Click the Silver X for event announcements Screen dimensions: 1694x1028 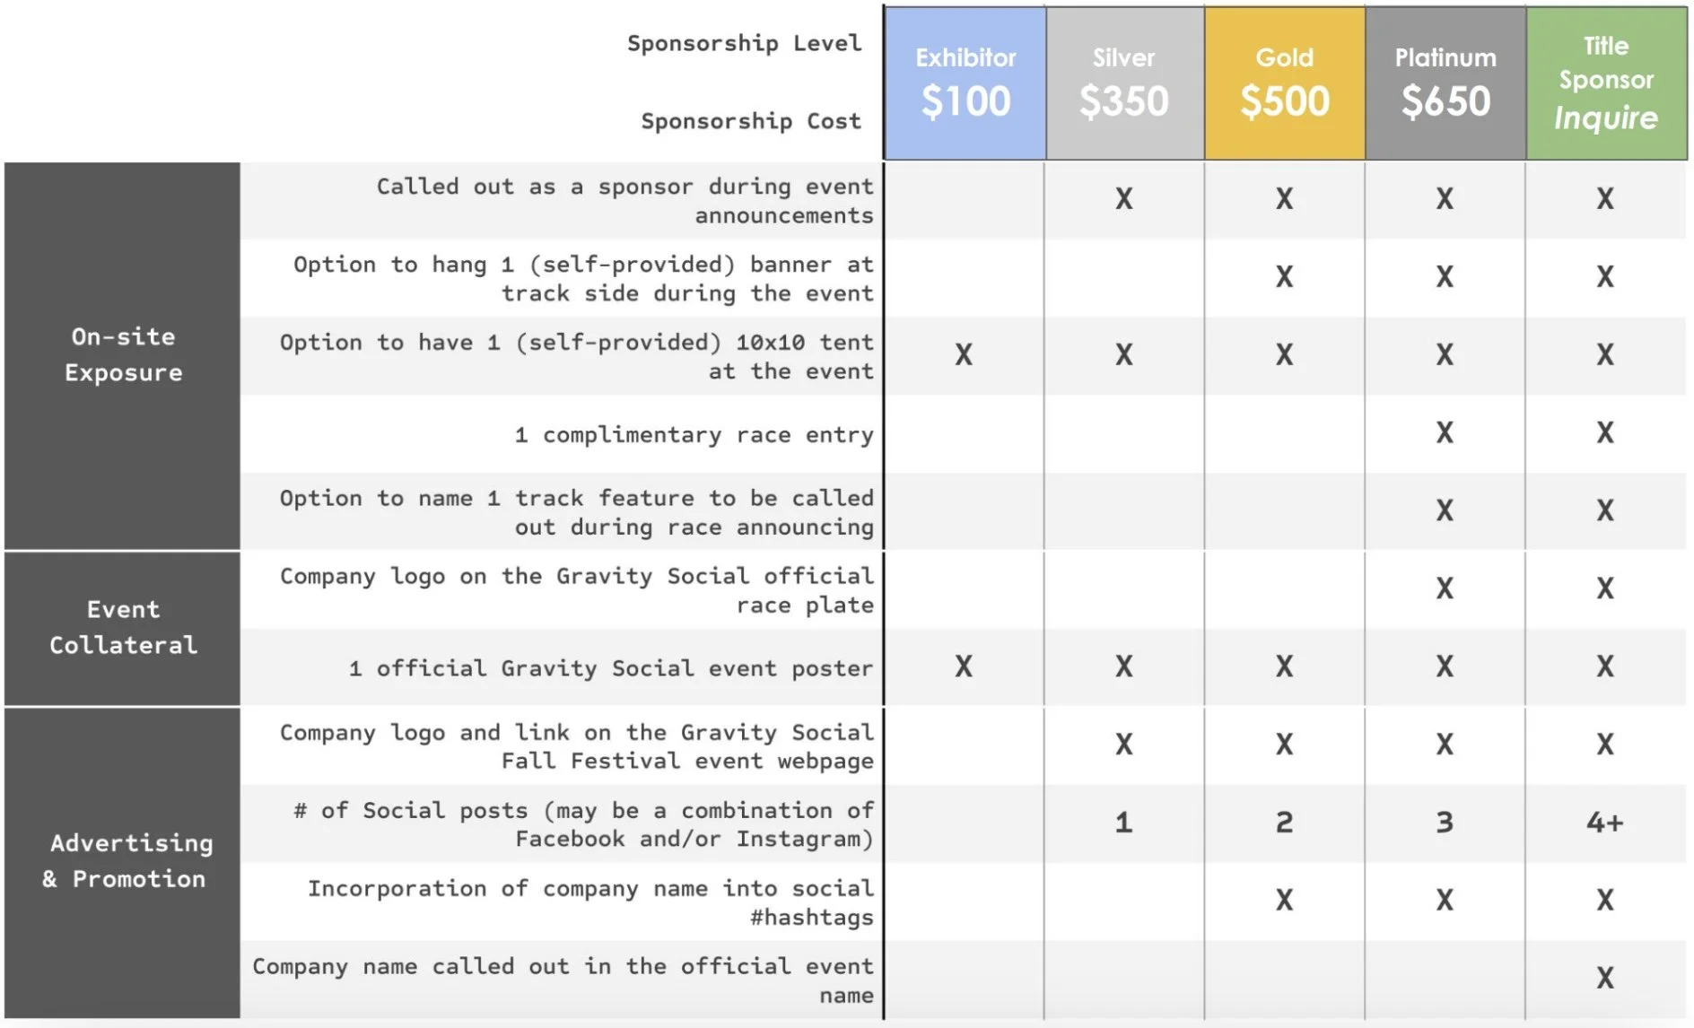pos(1124,198)
